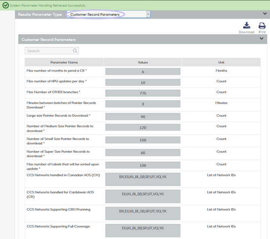Collapse the Customer Record Parameters panel chevron
This screenshot has height=239, width=270.
point(261,39)
